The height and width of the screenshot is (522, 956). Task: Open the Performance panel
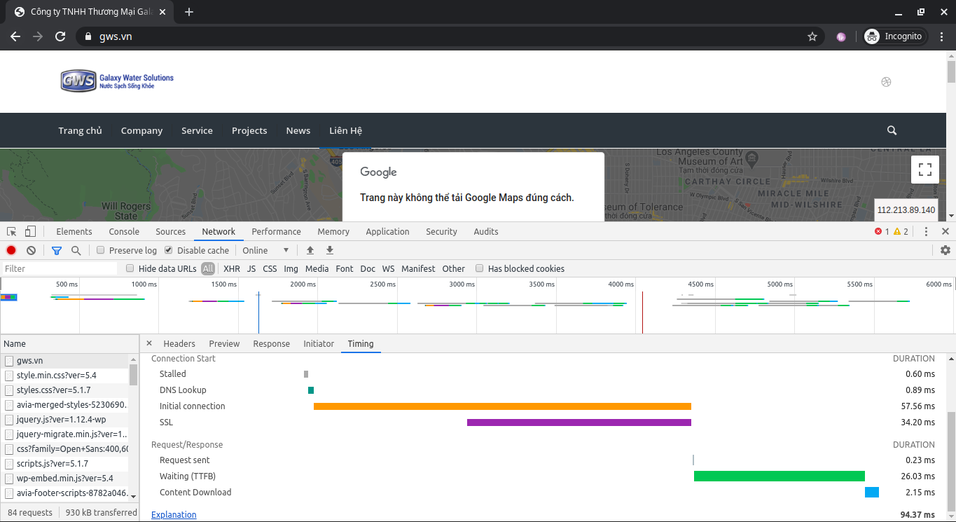click(x=277, y=231)
